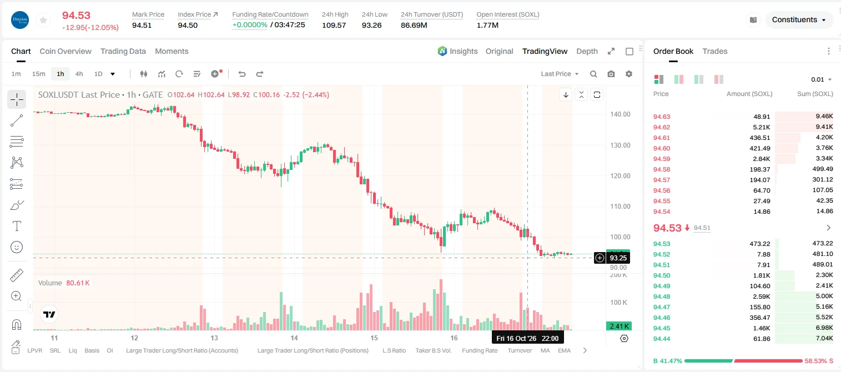Switch to the Trades tab

pos(715,51)
